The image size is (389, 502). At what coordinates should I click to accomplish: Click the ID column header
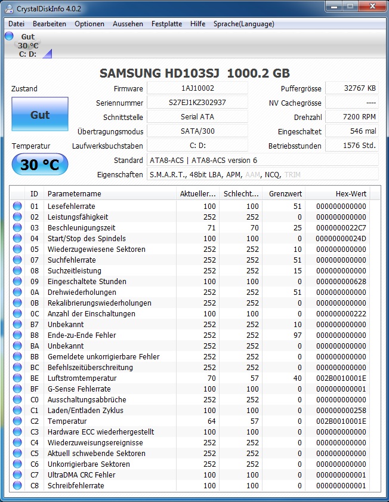click(x=34, y=193)
